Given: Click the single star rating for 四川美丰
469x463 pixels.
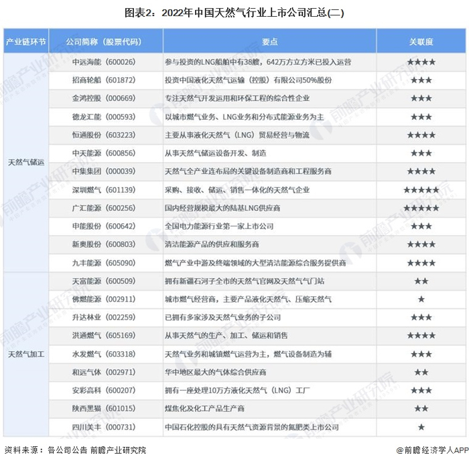Looking at the screenshot, I should click(x=421, y=427).
